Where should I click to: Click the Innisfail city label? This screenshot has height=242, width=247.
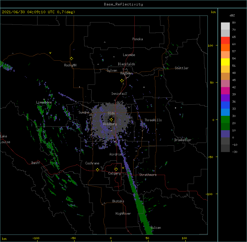[119, 94]
